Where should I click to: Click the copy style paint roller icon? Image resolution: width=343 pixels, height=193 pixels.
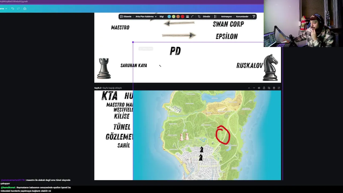click(254, 17)
